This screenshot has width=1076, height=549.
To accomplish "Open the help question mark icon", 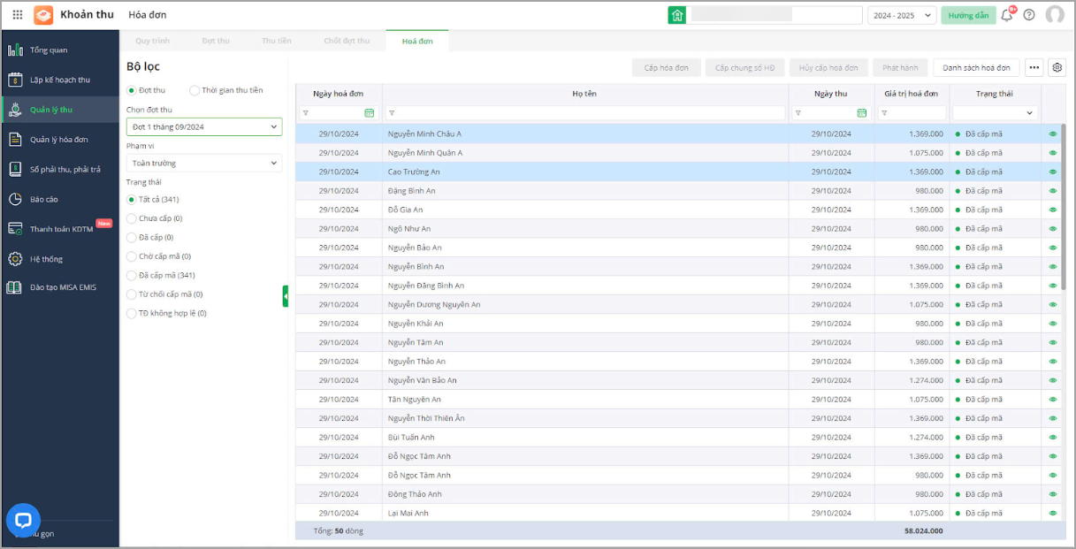I will (1029, 15).
